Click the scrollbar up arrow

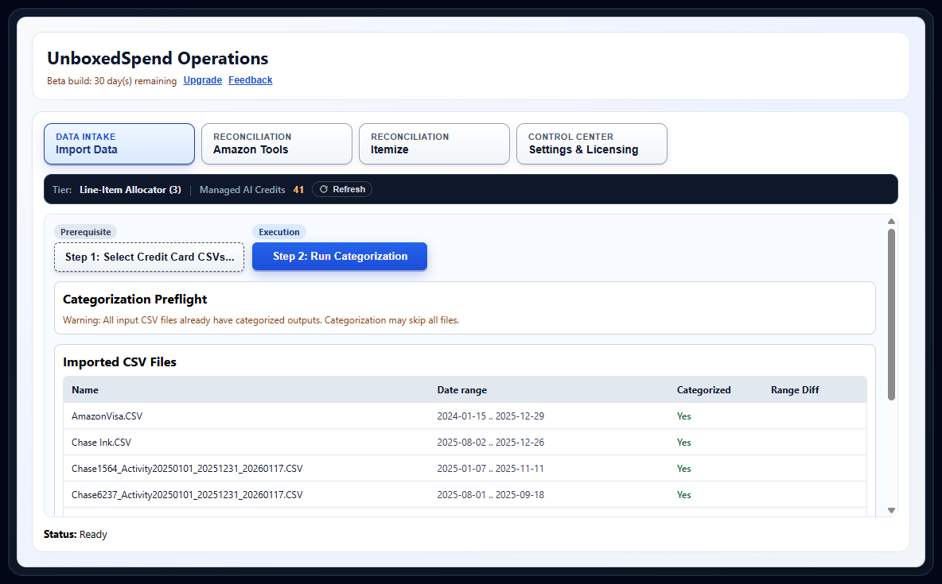891,222
